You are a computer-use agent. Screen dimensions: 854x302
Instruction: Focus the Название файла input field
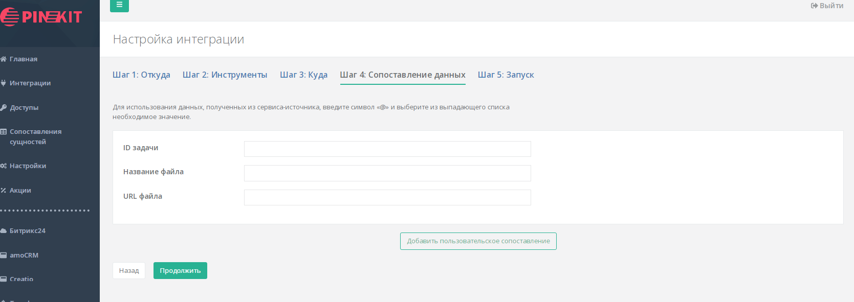point(387,173)
